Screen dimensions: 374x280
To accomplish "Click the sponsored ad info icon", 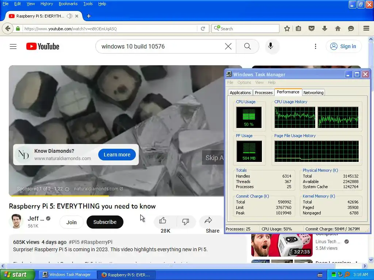I will (x=67, y=189).
